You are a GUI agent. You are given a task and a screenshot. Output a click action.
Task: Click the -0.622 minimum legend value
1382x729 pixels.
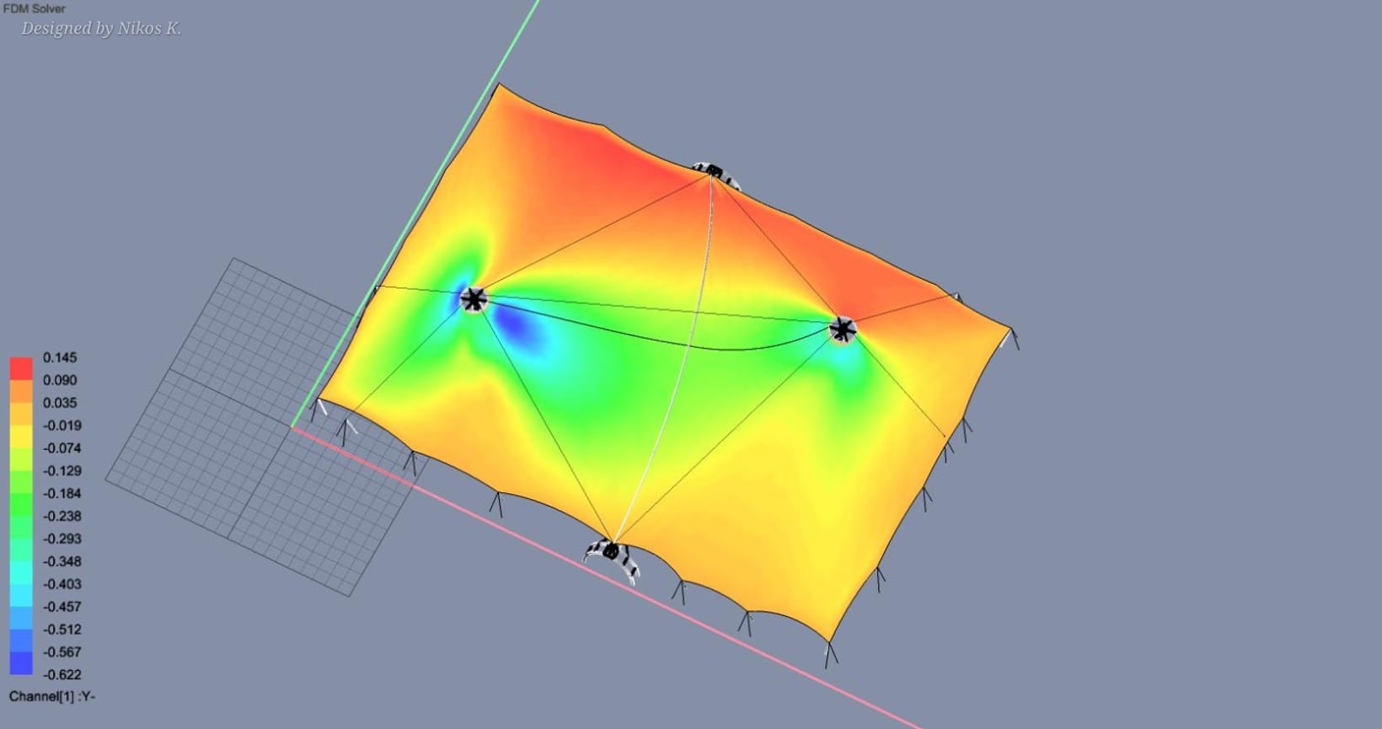pos(62,674)
